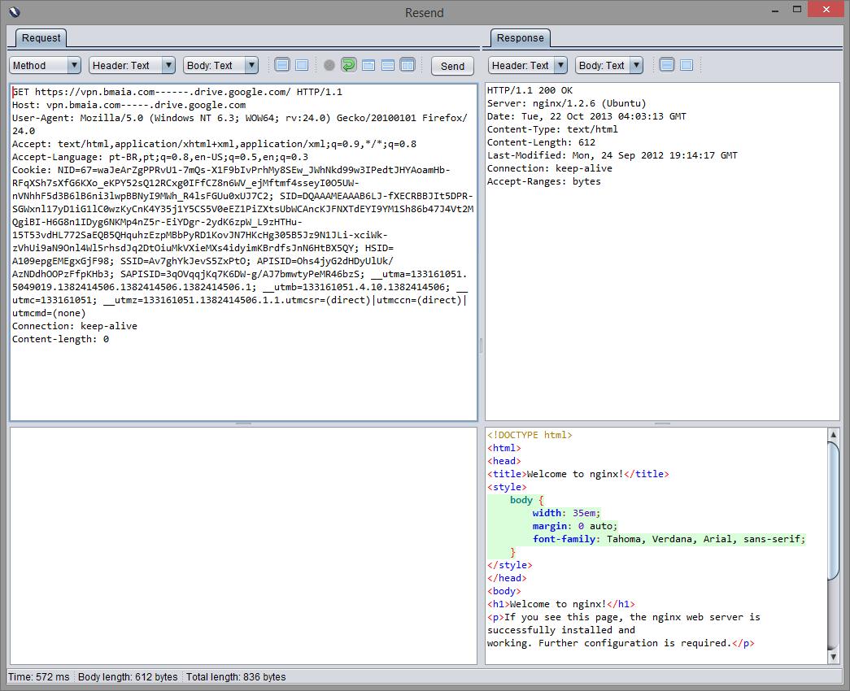The height and width of the screenshot is (691, 850).
Task: Select stacked request-above-response layout icon
Action: [x=388, y=65]
